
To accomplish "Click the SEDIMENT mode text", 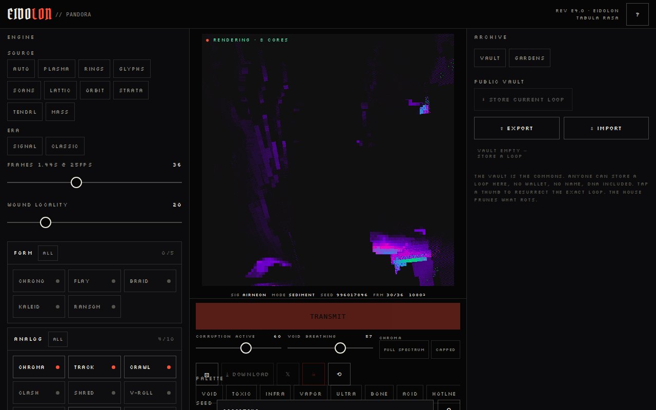I will [302, 295].
